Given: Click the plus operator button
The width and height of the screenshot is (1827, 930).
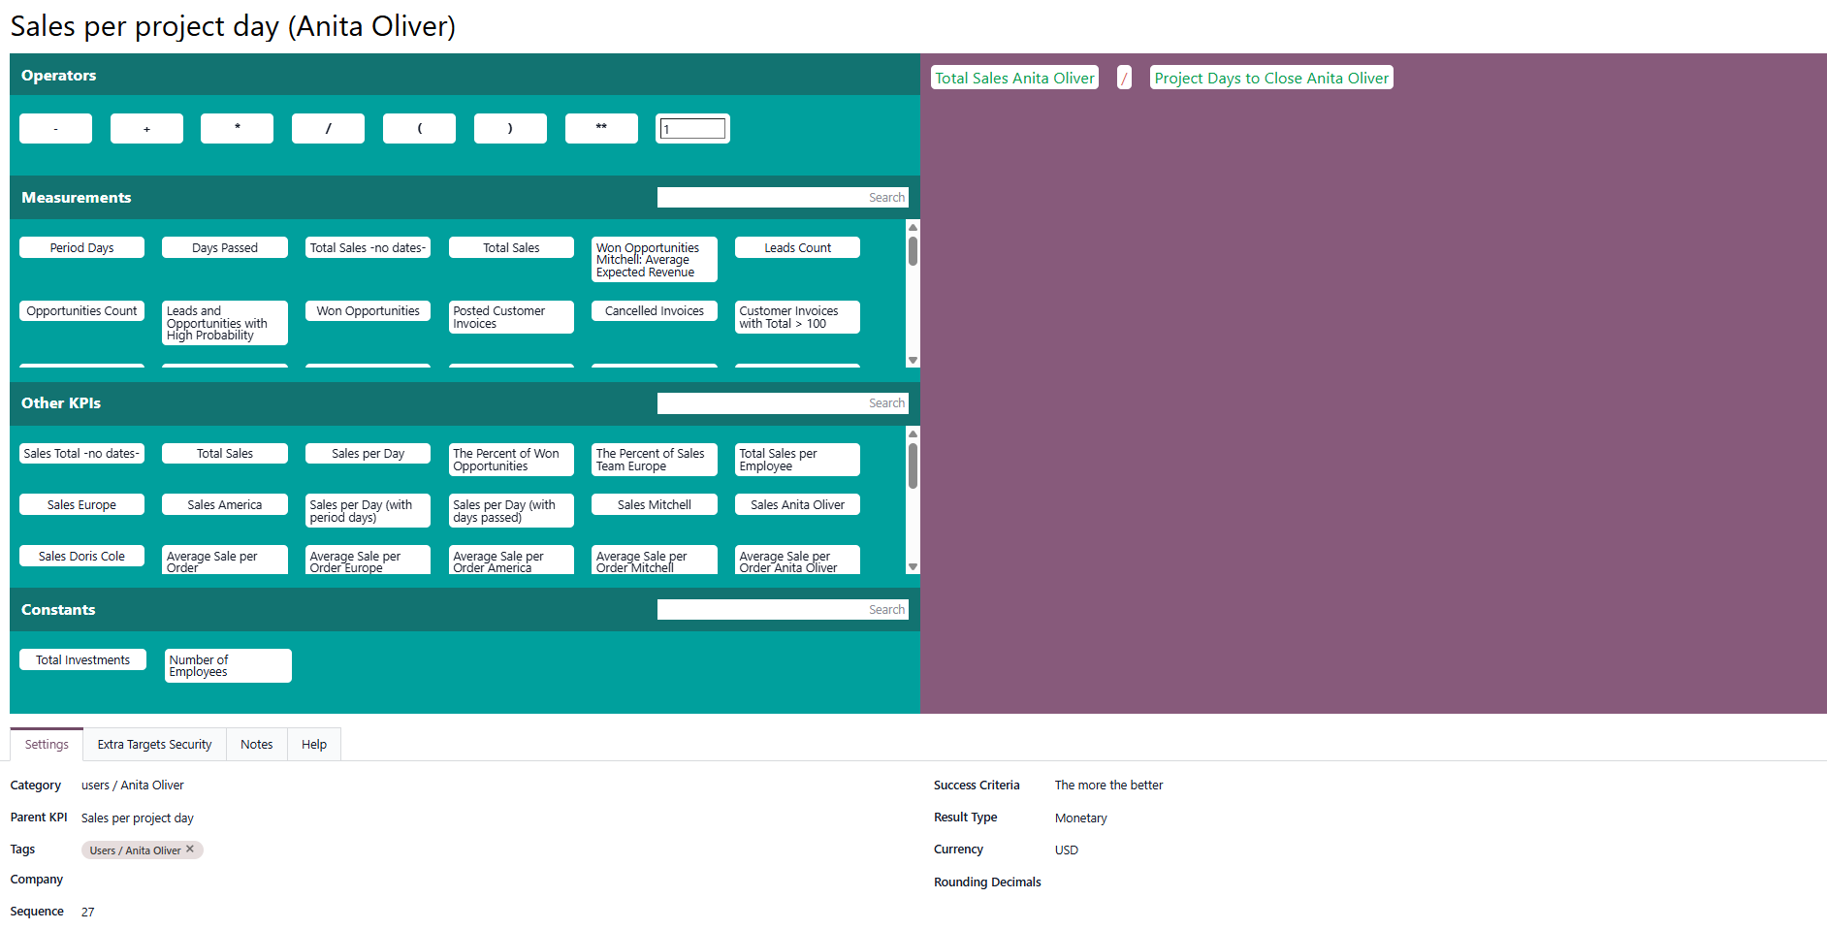Looking at the screenshot, I should tap(146, 128).
